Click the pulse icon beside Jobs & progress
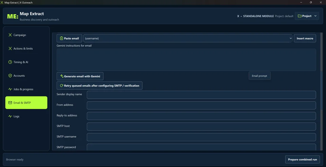Screen dimensions: 326x167 (x=10, y=89)
